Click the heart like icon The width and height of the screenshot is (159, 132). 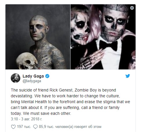coord(13,127)
